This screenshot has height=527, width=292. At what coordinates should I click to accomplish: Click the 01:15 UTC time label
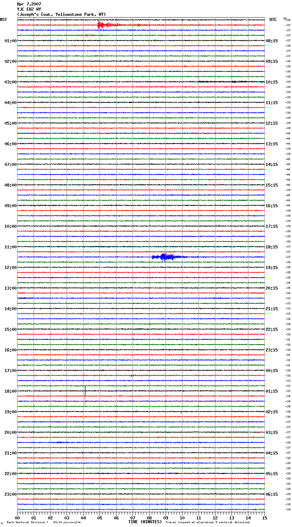pos(272,391)
